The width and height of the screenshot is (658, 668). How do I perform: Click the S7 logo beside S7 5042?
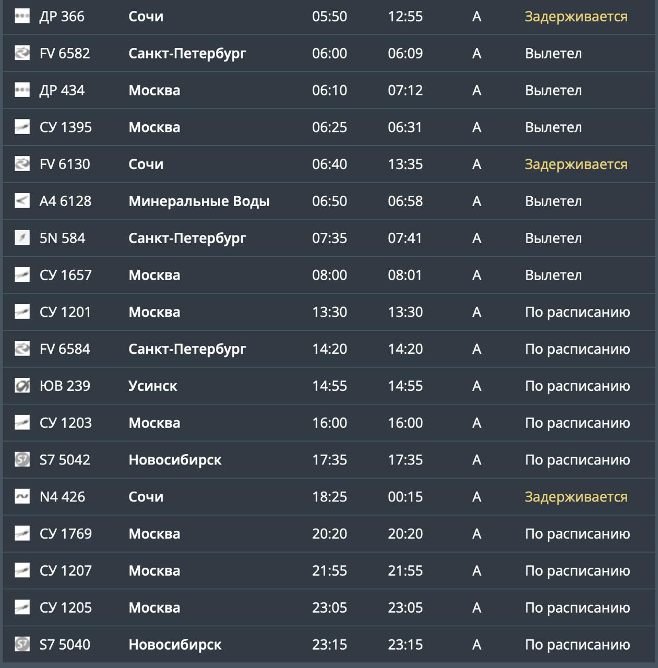point(22,460)
